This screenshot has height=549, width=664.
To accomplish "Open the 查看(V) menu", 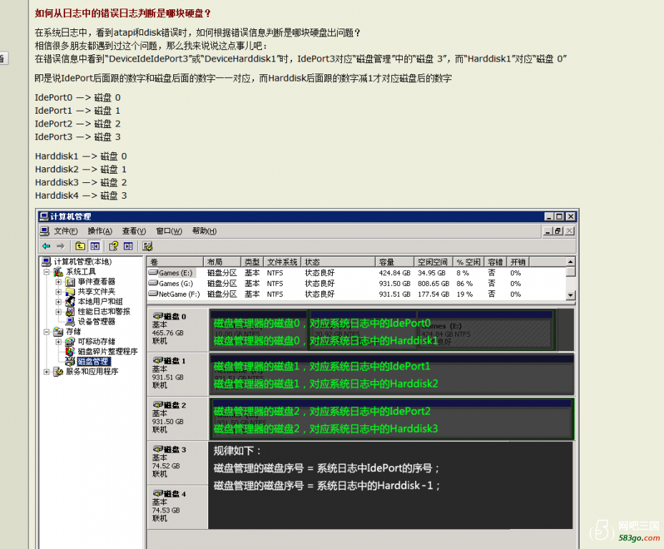I will [x=134, y=231].
